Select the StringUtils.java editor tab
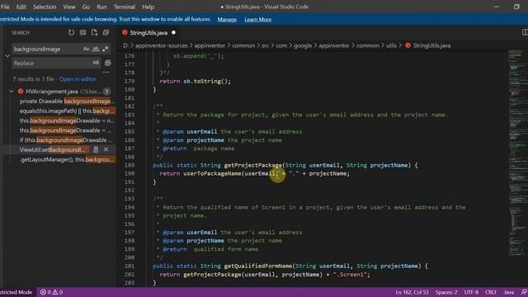The image size is (528, 297). coord(148,33)
